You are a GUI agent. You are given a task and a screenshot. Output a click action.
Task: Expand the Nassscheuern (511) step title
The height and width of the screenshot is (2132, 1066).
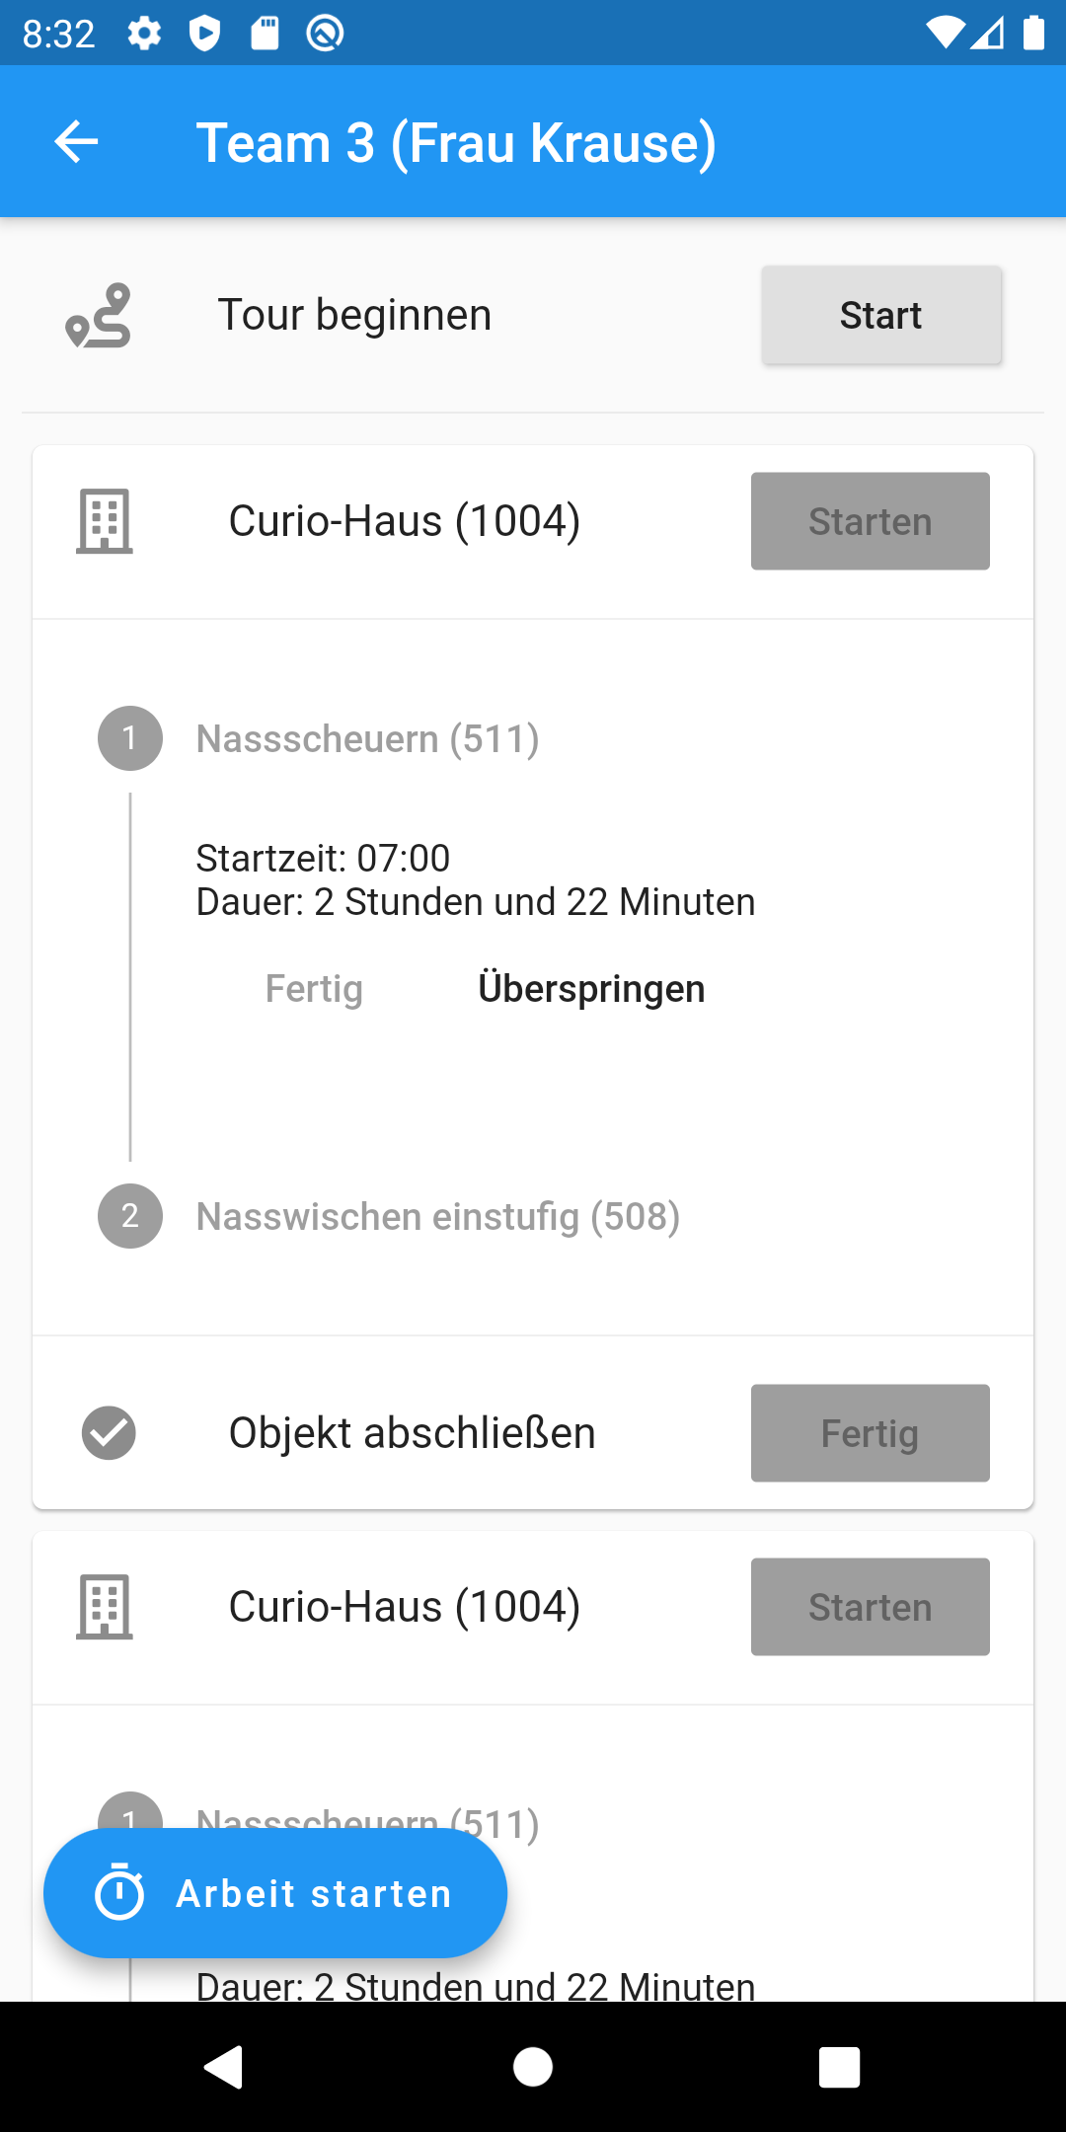point(368,738)
